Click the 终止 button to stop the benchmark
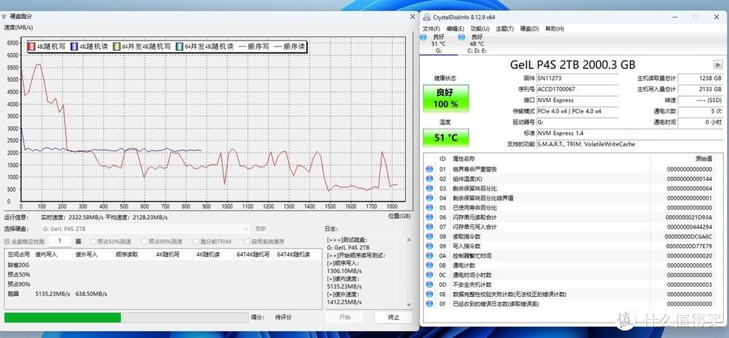729x338 pixels. click(394, 317)
